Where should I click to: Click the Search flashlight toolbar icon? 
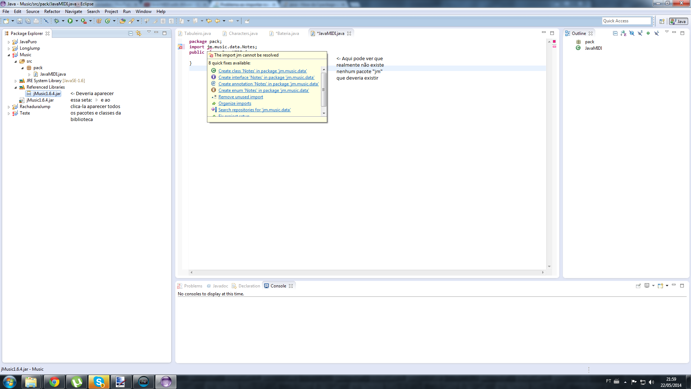coord(131,21)
